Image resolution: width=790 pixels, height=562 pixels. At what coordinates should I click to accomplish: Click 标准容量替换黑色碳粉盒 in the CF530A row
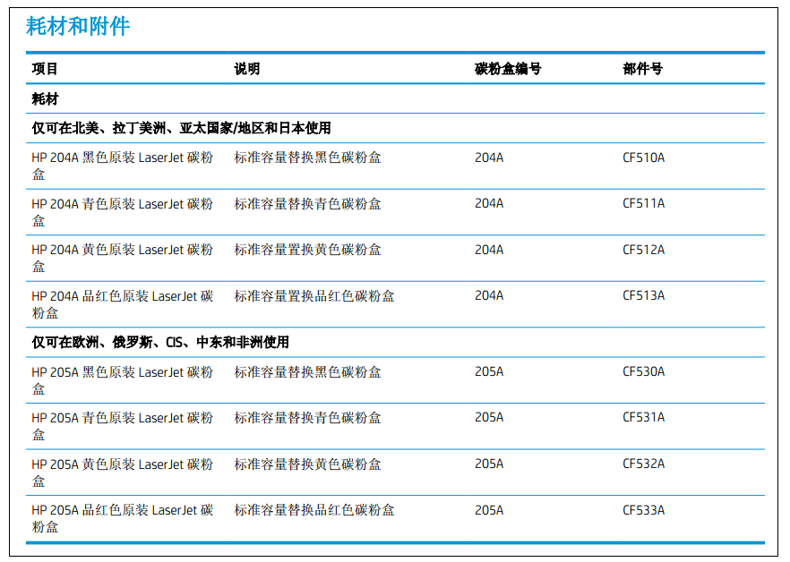pos(307,372)
